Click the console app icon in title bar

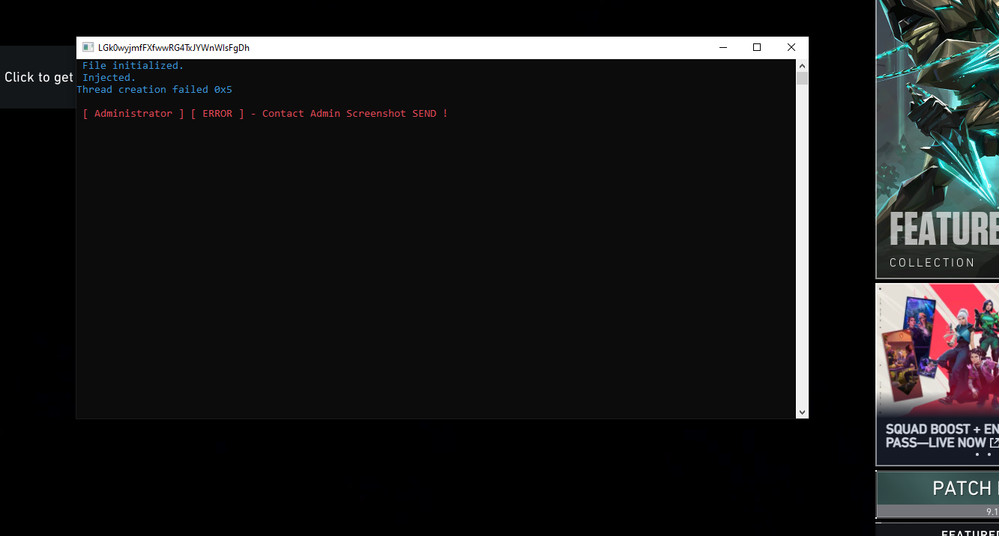coord(88,47)
